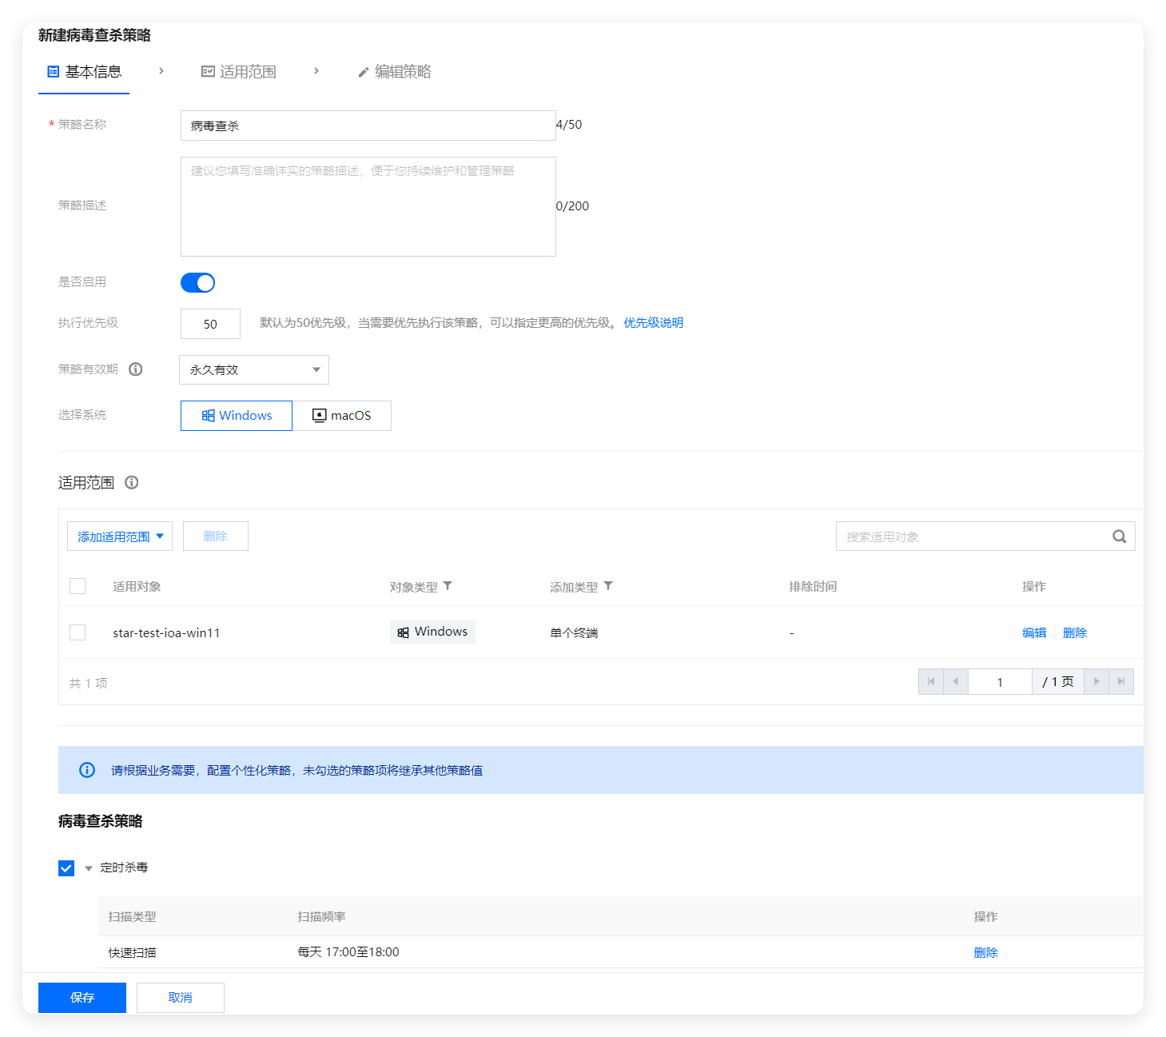Check the star-test-ioa-win11 row checkbox

(x=78, y=632)
